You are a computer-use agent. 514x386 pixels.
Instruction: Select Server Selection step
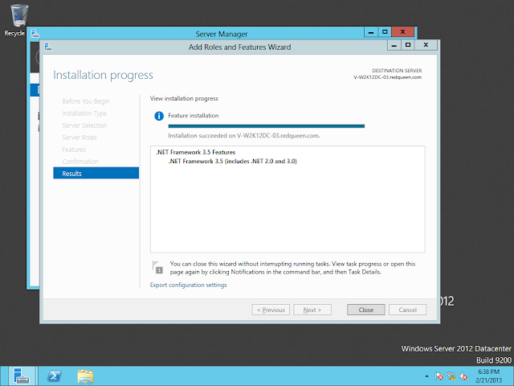[84, 125]
